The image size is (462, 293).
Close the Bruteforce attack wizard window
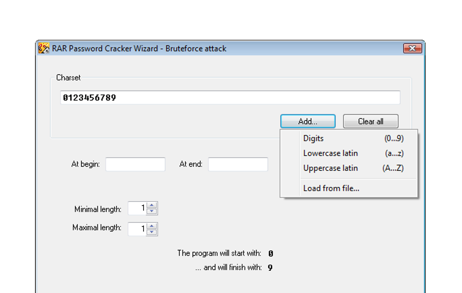412,48
